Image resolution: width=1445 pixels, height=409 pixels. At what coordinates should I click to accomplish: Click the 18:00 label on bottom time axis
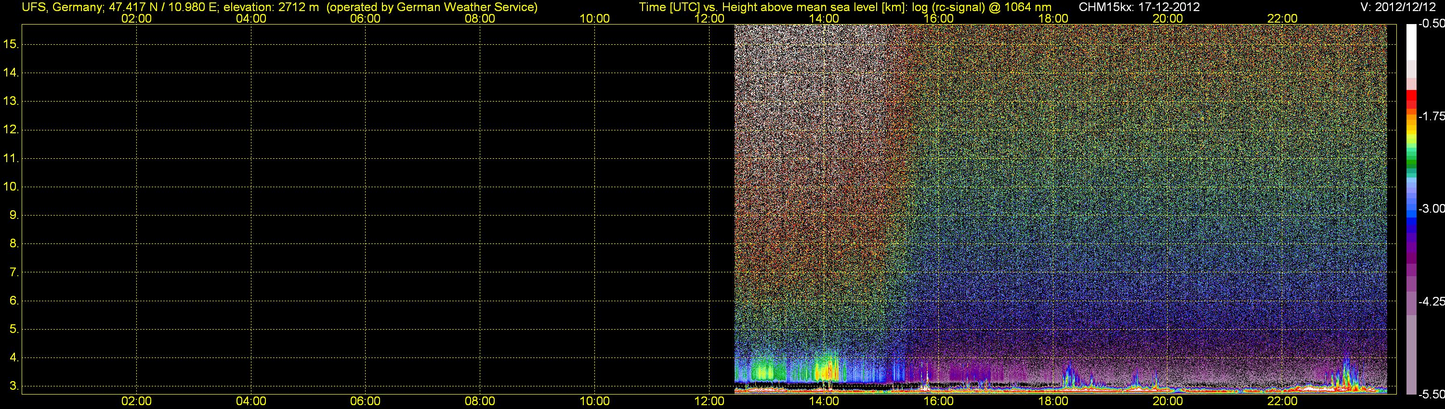(x=1053, y=401)
